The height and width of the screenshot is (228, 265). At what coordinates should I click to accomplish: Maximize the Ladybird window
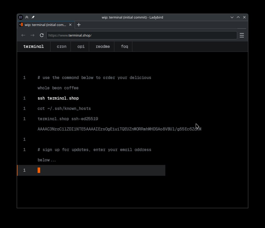tap(238, 17)
